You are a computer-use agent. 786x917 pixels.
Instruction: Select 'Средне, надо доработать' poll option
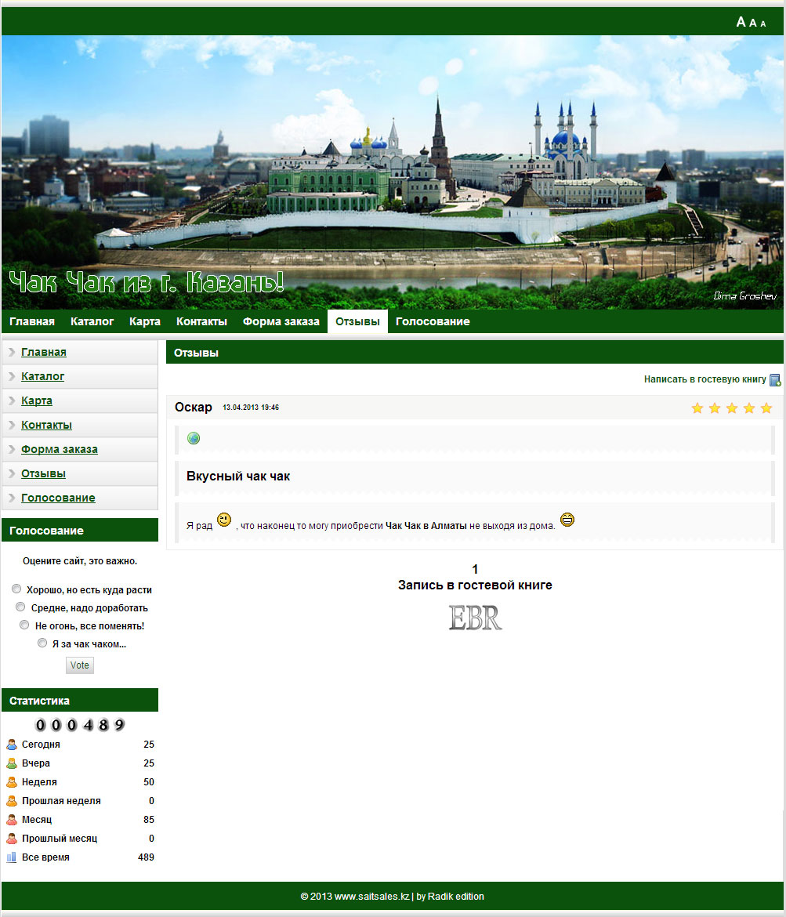pos(20,607)
